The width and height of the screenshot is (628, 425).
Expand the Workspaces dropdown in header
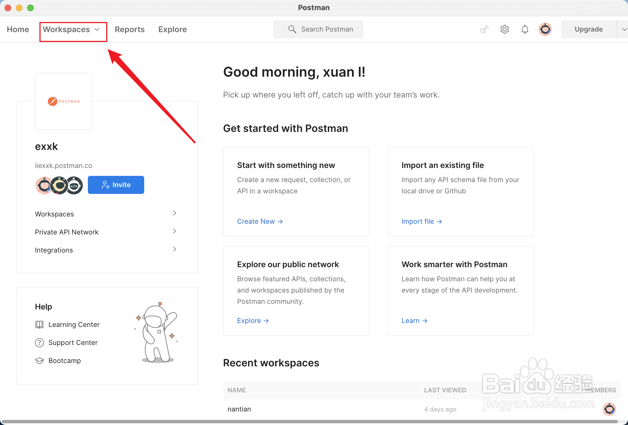point(71,30)
